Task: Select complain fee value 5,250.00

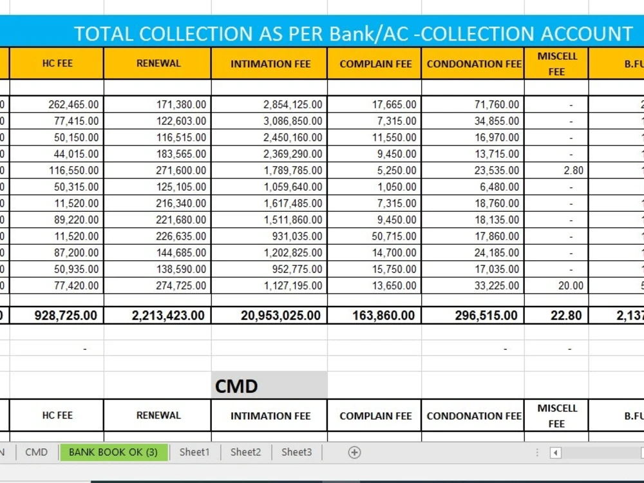Action: point(375,170)
